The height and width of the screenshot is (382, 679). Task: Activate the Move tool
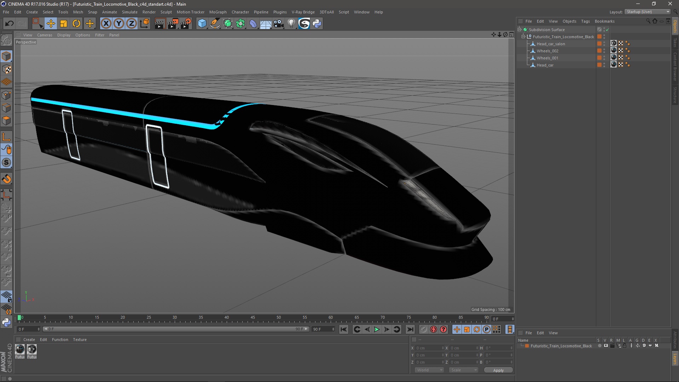(x=51, y=24)
